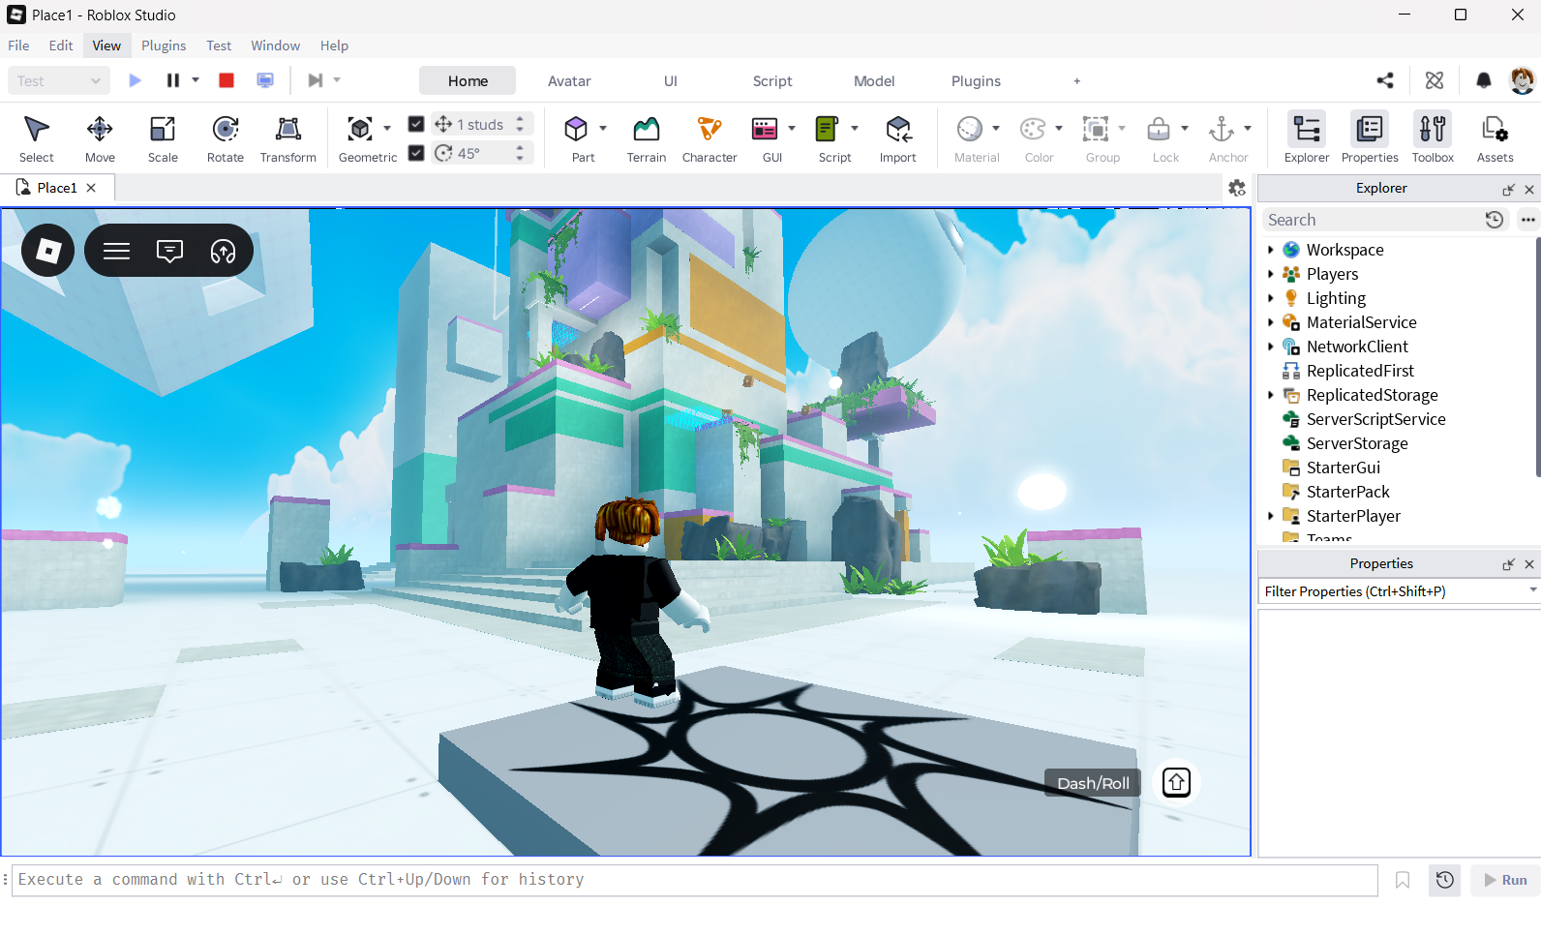Click the Geometric mode icon

(360, 129)
